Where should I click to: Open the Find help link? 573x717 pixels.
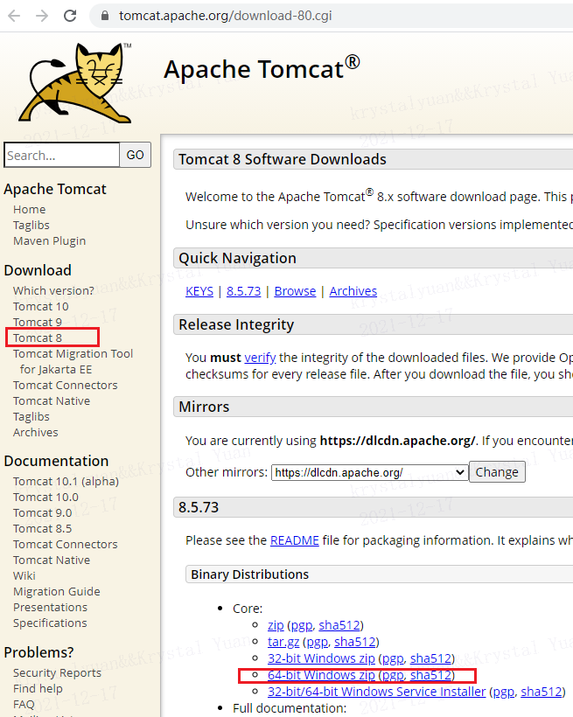coord(38,689)
